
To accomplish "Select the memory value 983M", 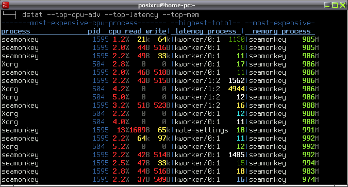I will pos(310,172).
